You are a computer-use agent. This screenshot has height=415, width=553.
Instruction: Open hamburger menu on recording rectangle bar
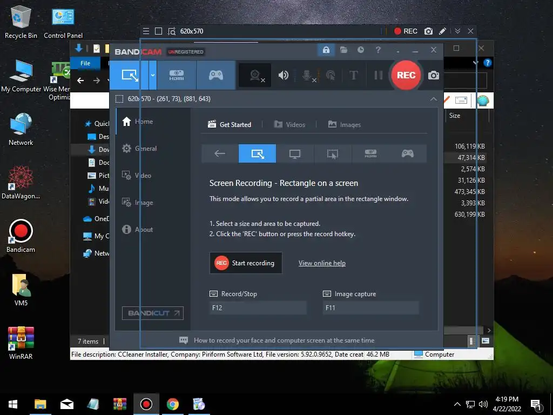[x=146, y=31]
